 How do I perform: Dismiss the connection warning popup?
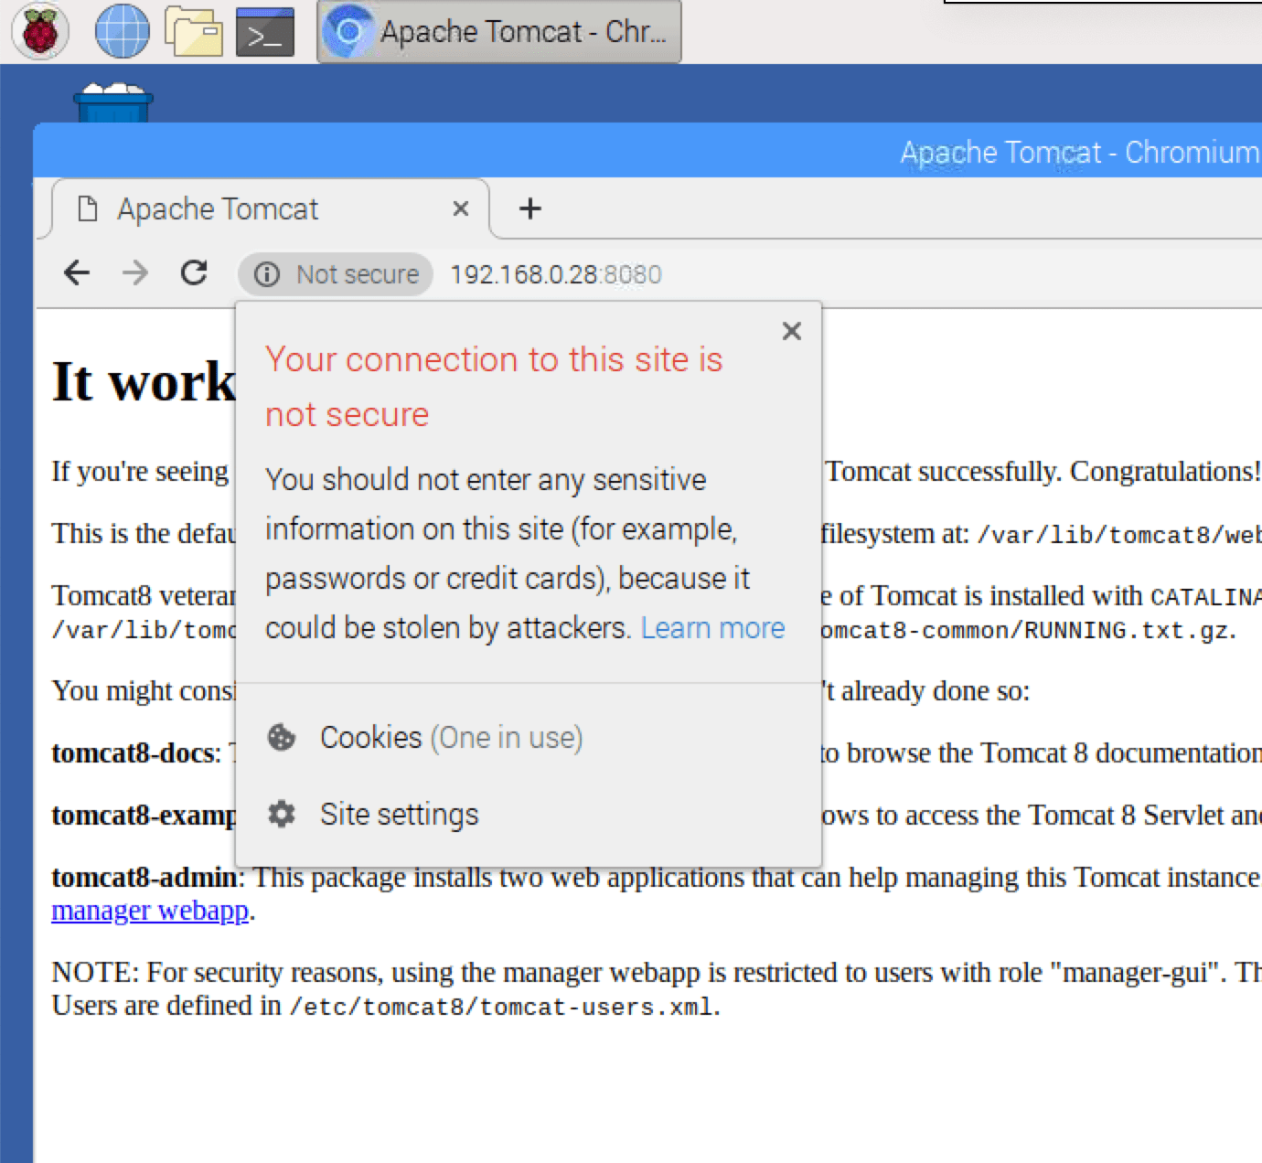click(791, 331)
